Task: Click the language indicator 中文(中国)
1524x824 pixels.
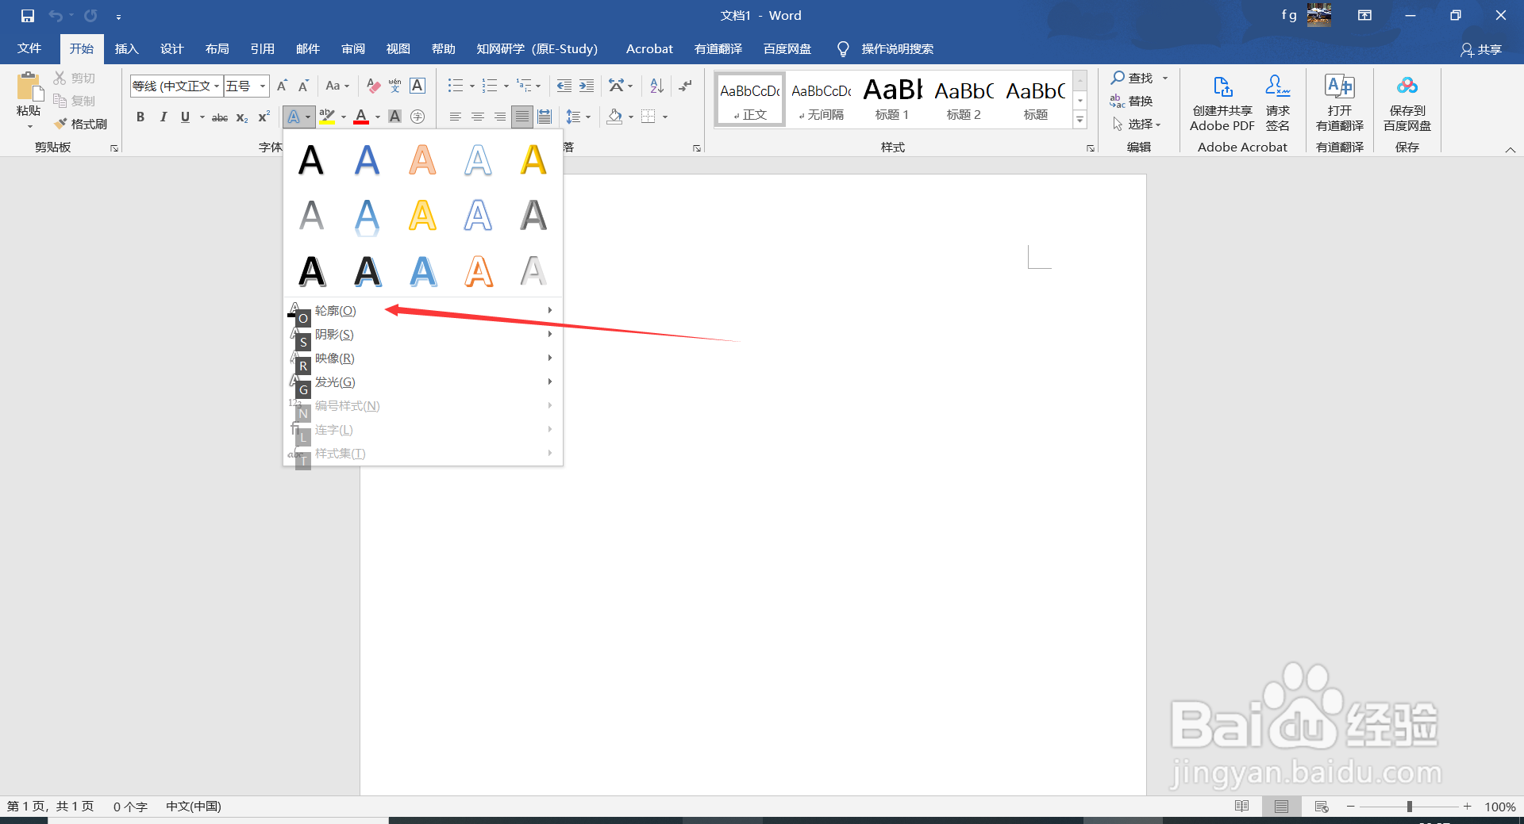Action: [x=194, y=807]
